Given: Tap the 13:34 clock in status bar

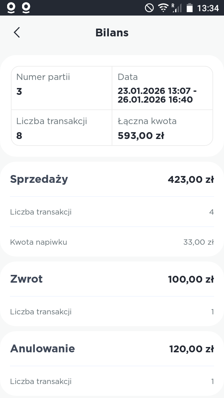Looking at the screenshot, I should click(x=208, y=8).
